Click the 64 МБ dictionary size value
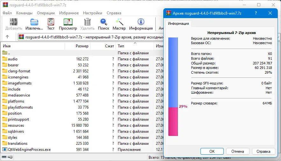 tap(267, 103)
